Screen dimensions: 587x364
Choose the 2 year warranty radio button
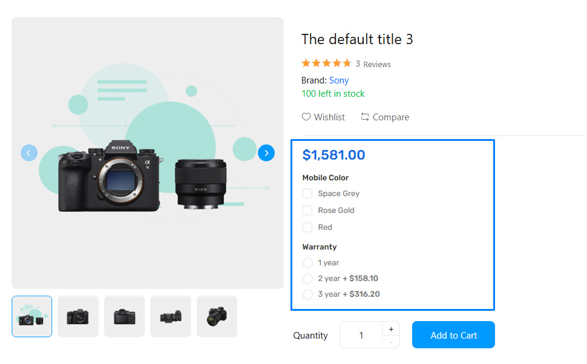(307, 279)
